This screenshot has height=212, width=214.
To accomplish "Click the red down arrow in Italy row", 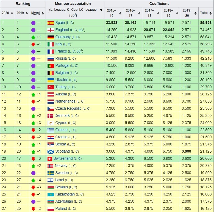I will pyautogui.click(x=34, y=44).
